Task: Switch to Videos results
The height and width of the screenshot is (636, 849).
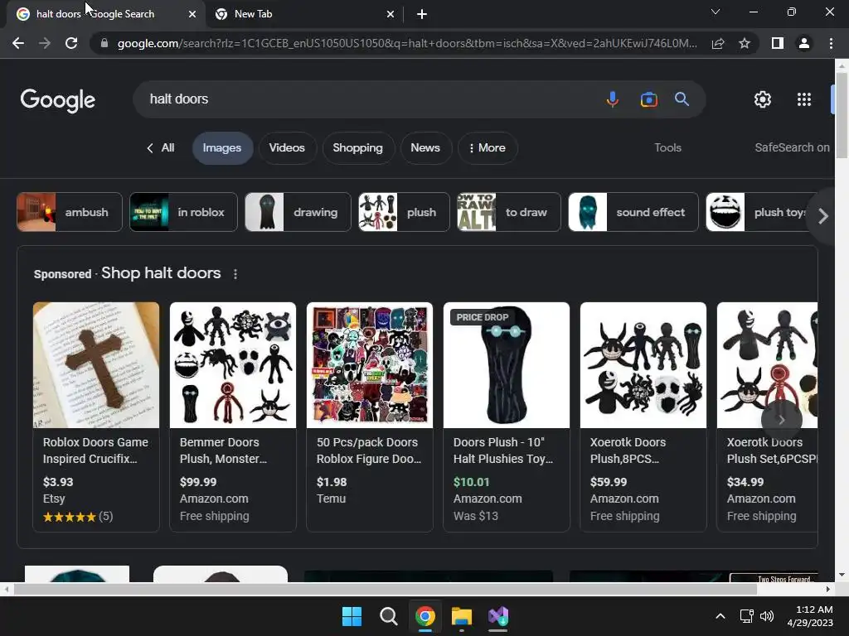Action: click(x=287, y=147)
